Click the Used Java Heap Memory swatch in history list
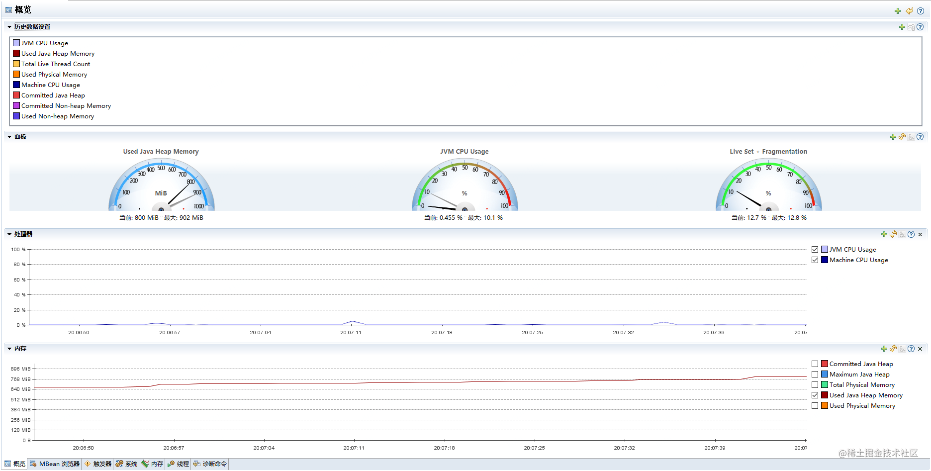The height and width of the screenshot is (471, 931). 16,54
